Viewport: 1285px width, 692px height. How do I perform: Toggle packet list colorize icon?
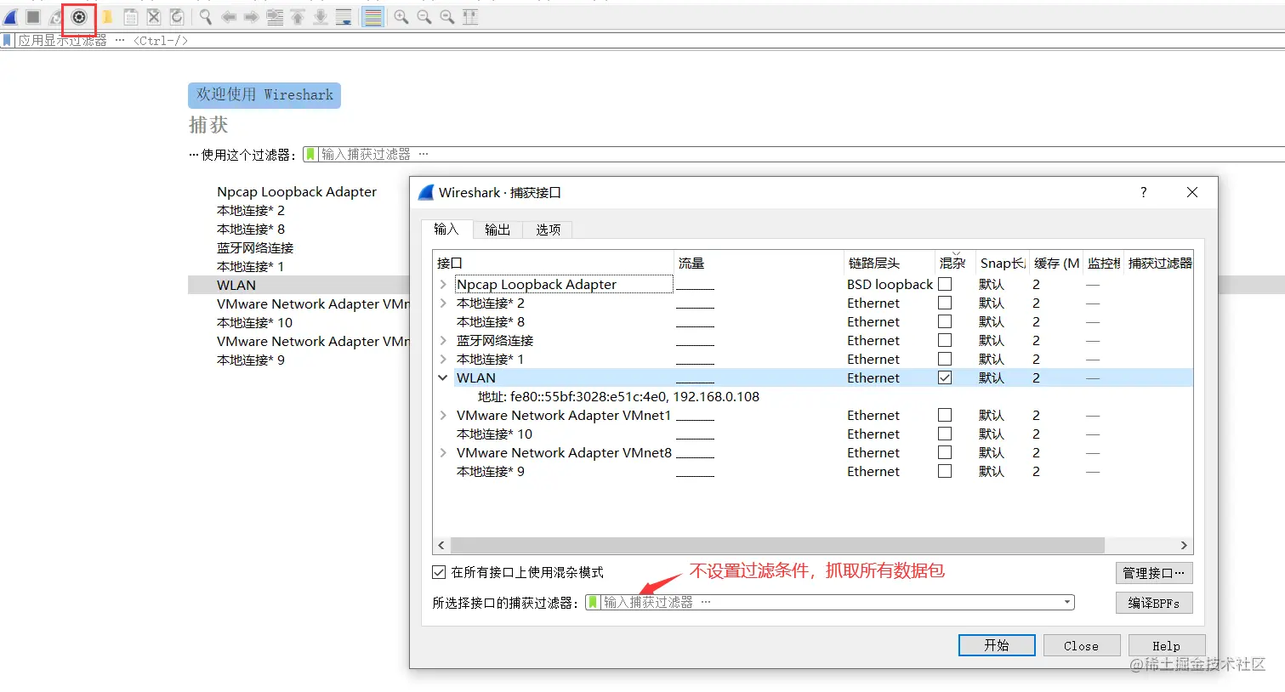[x=372, y=17]
